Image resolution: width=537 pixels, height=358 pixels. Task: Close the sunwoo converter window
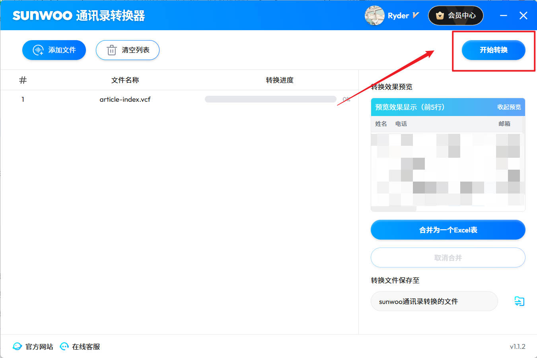coord(523,15)
